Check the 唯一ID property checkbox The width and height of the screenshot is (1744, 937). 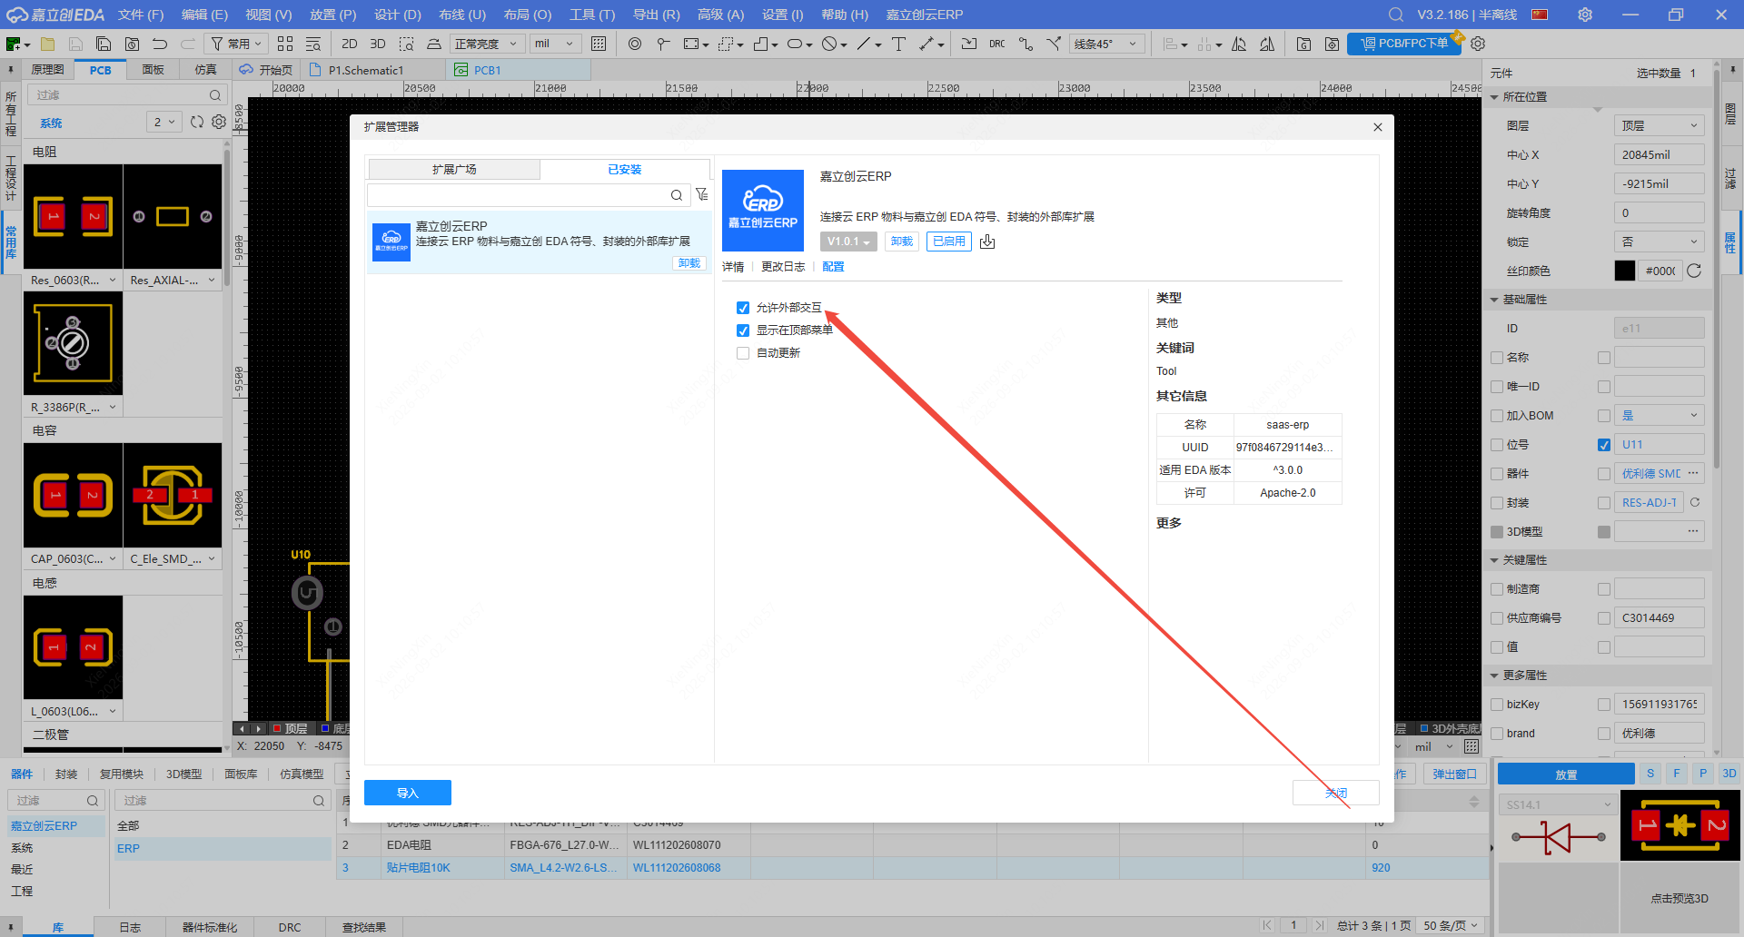click(1497, 387)
